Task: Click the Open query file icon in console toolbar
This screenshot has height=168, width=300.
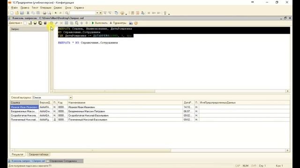Action: [30, 23]
